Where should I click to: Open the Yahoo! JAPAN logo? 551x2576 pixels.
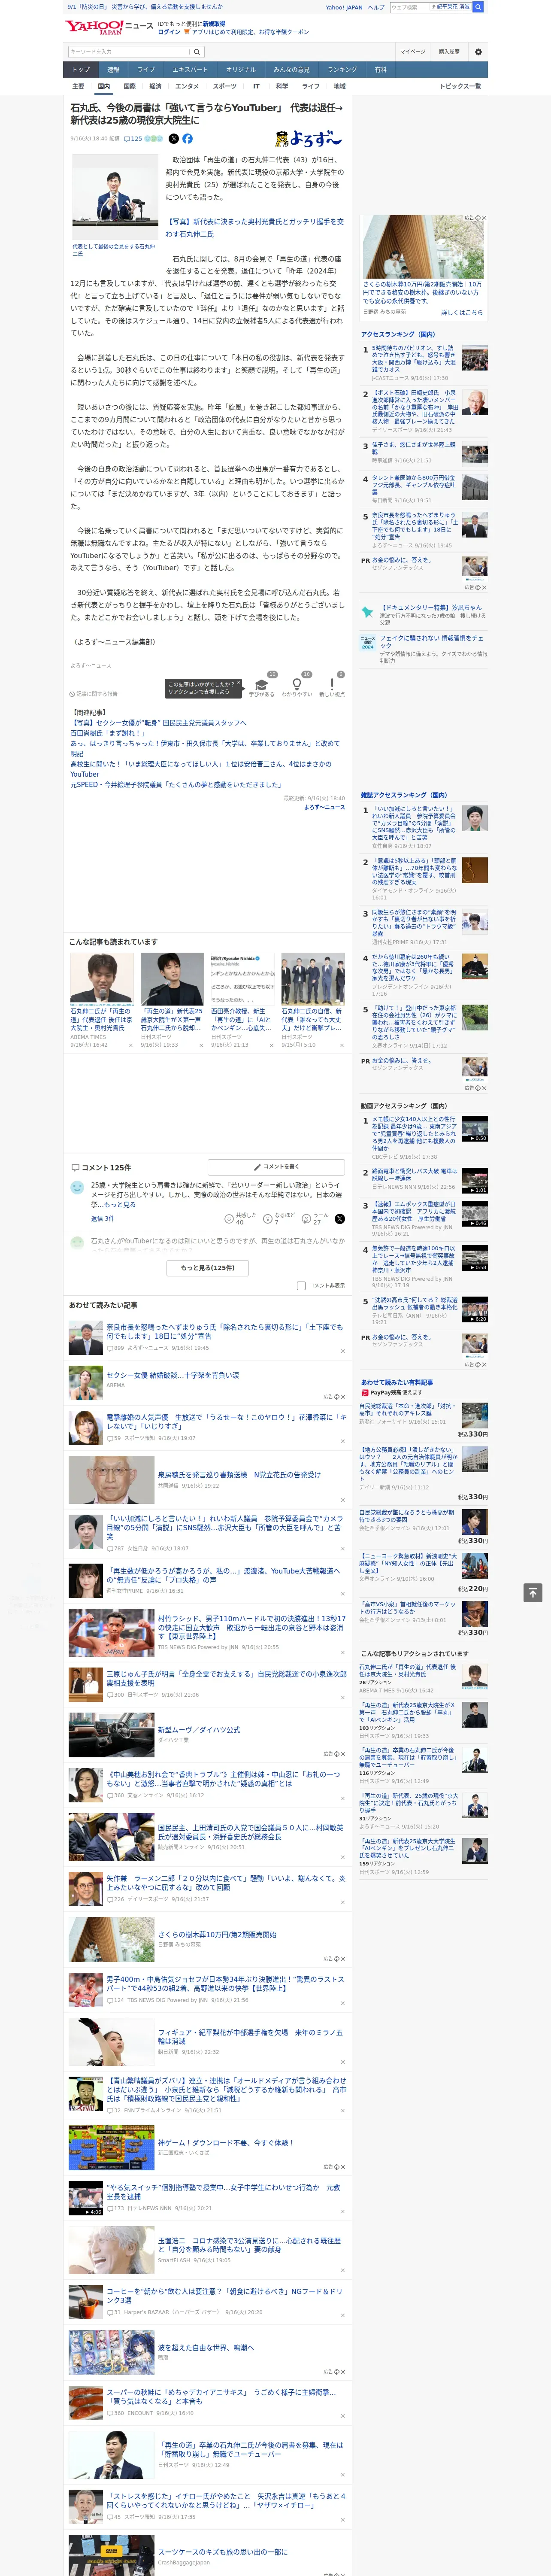point(94,28)
